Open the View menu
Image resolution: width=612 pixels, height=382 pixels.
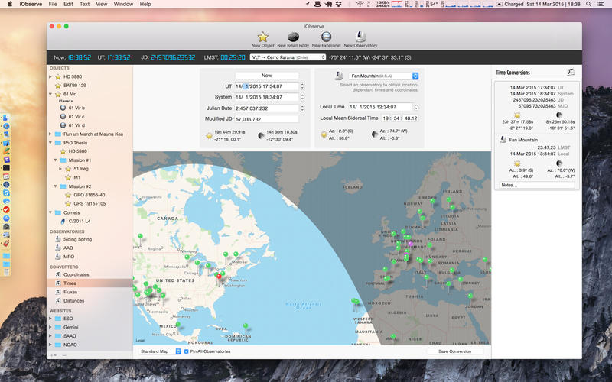tap(102, 4)
